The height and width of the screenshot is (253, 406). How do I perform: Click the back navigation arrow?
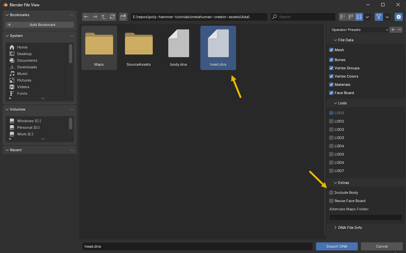86,17
